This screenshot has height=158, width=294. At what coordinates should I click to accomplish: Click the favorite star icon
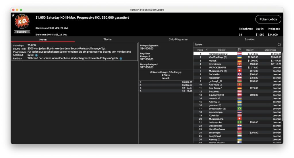coord(13,15)
